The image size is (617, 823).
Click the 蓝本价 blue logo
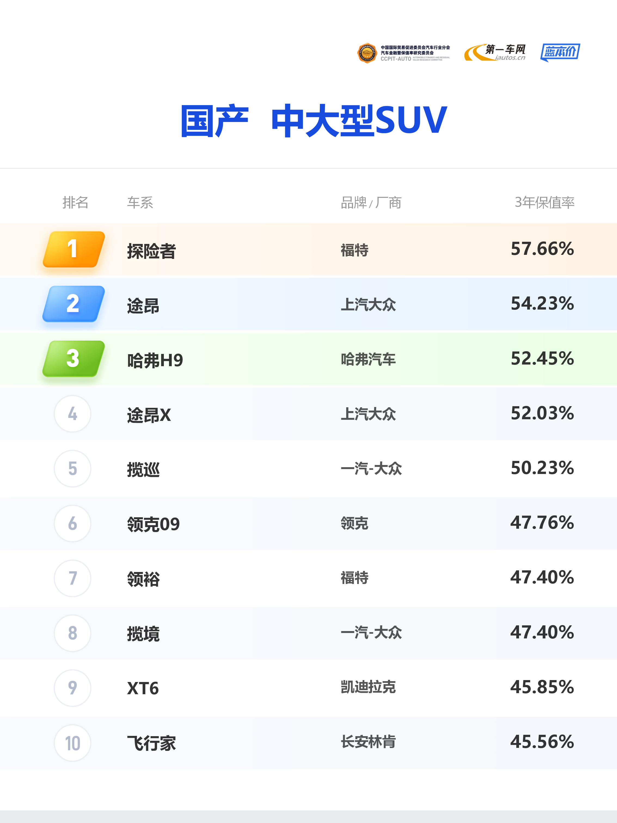click(560, 53)
